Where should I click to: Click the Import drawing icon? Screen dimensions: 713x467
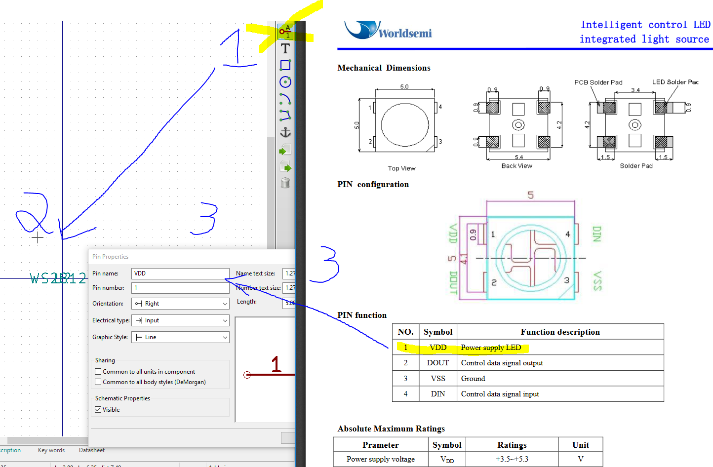pos(285,150)
